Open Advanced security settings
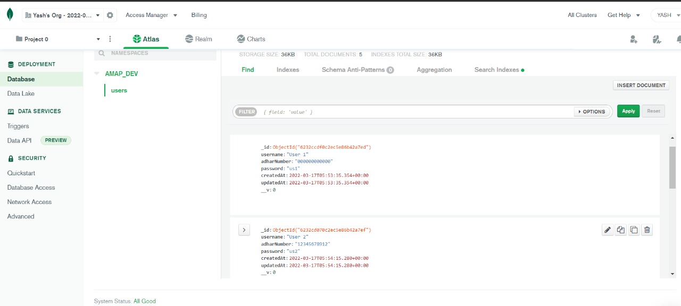The image size is (681, 306). pos(21,217)
